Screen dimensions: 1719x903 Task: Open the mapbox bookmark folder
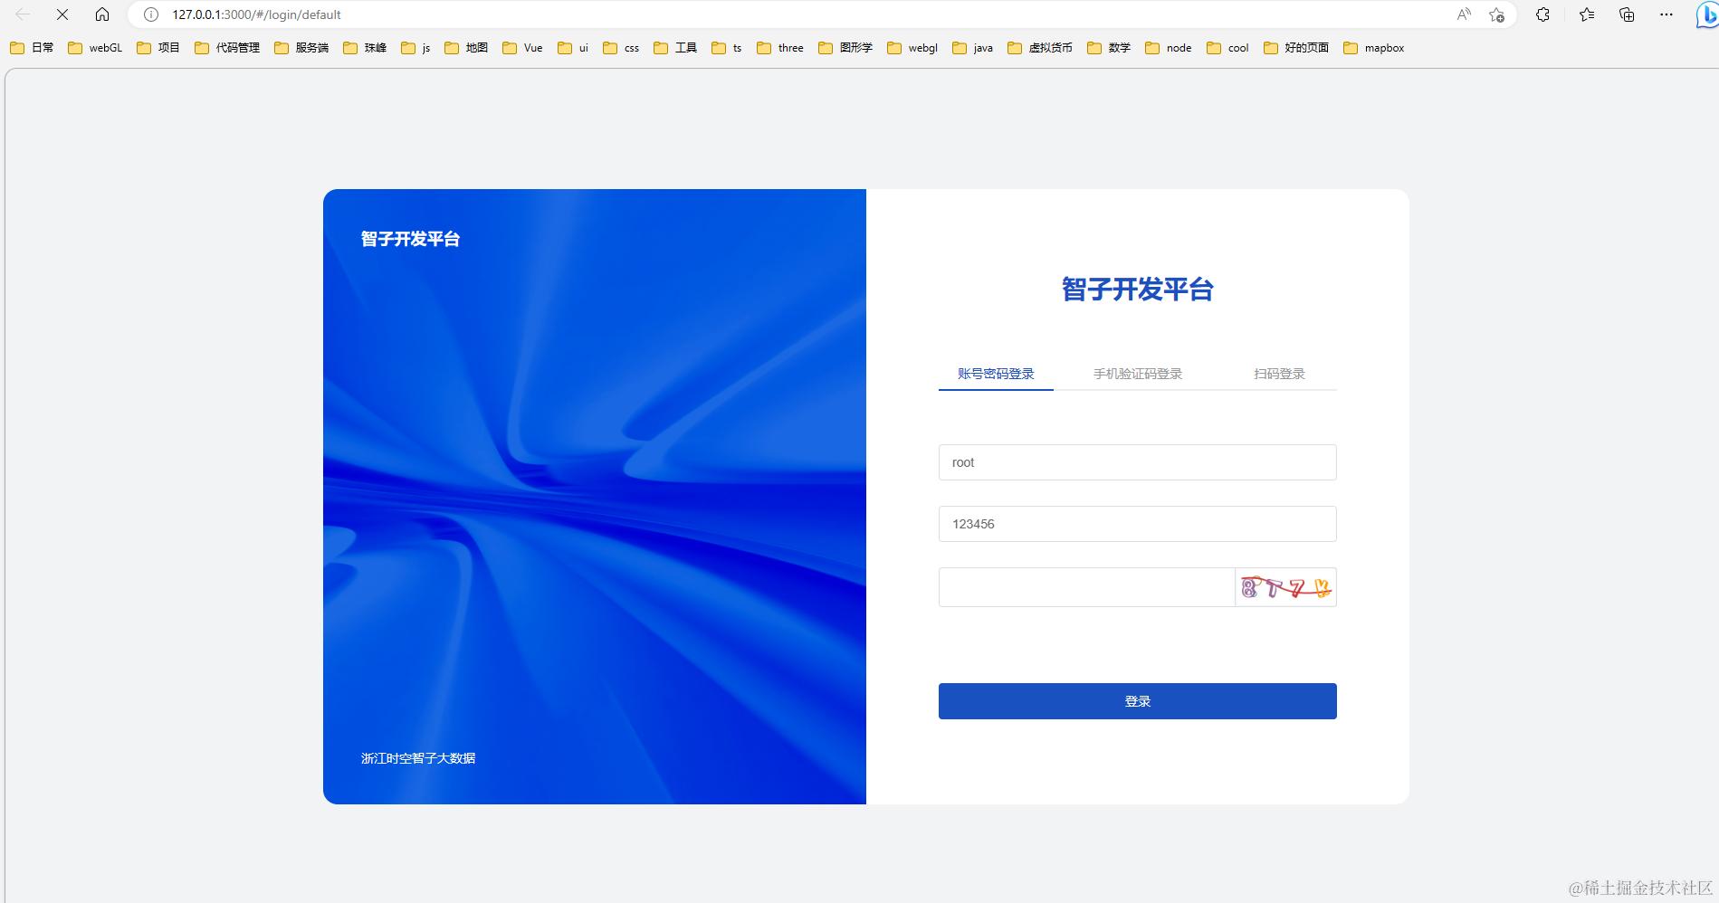coord(1374,48)
